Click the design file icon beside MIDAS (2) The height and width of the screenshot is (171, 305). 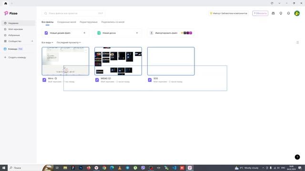tap(97, 80)
